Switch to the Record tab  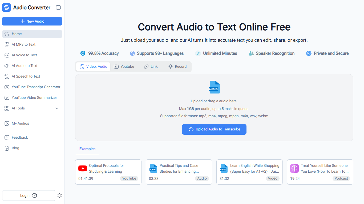(177, 66)
